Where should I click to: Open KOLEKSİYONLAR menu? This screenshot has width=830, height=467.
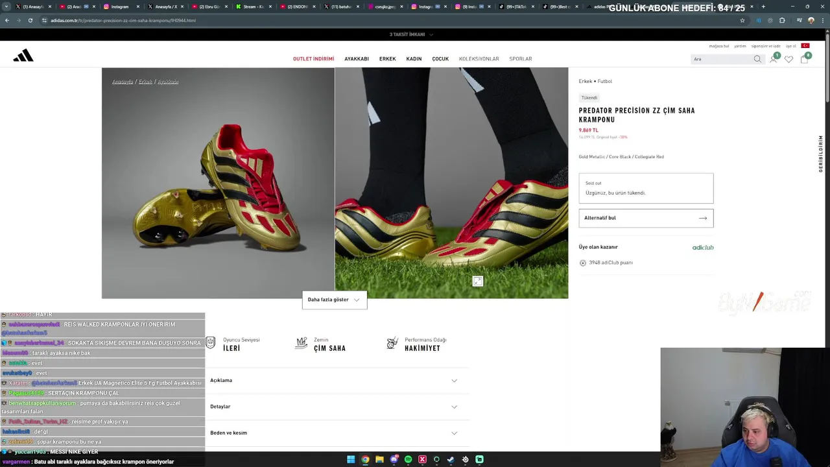[x=479, y=59]
